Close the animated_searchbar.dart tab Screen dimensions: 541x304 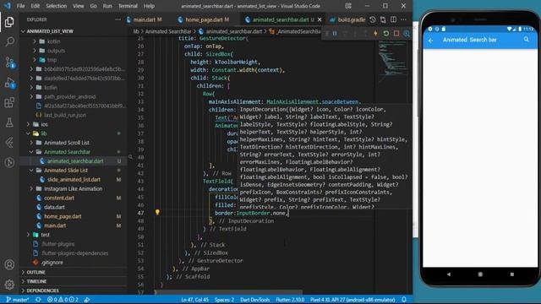[320, 19]
